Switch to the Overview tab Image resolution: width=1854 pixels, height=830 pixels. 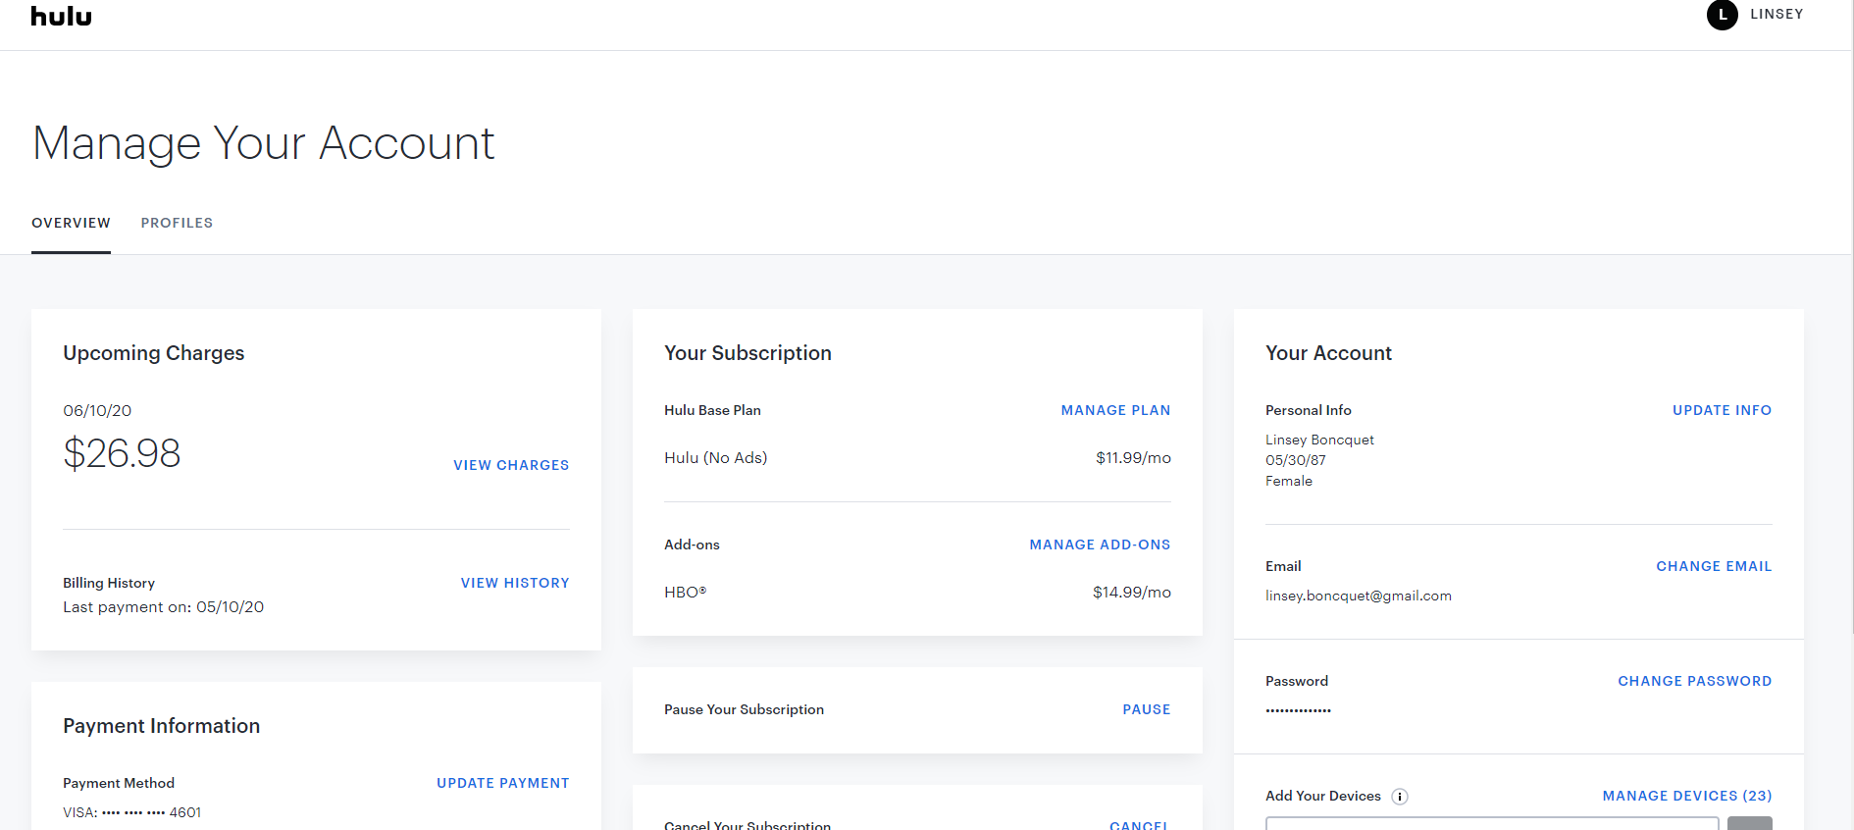pyautogui.click(x=71, y=223)
